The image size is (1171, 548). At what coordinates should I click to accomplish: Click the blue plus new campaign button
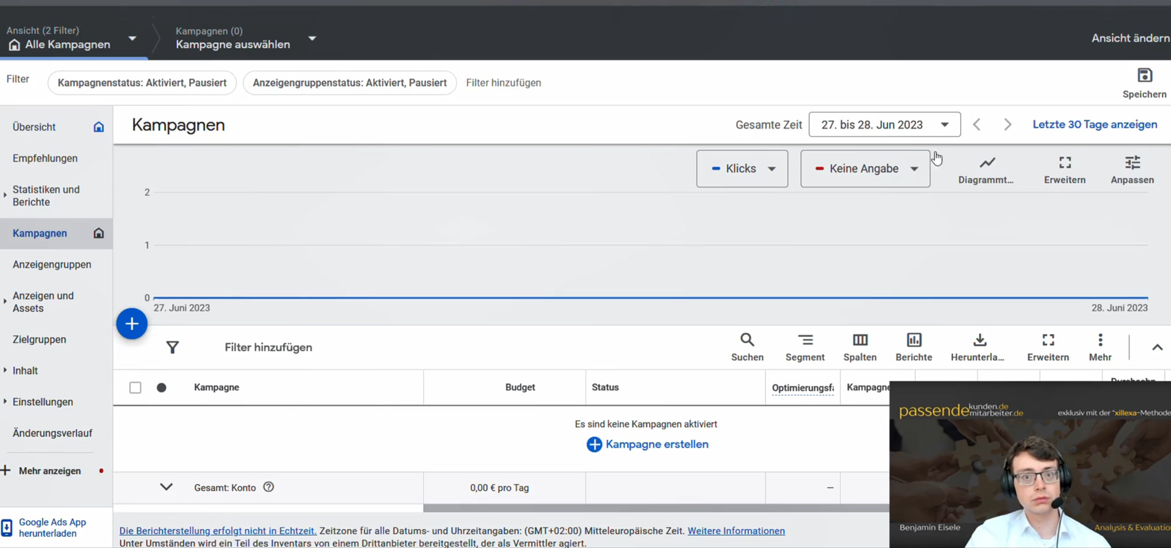132,324
